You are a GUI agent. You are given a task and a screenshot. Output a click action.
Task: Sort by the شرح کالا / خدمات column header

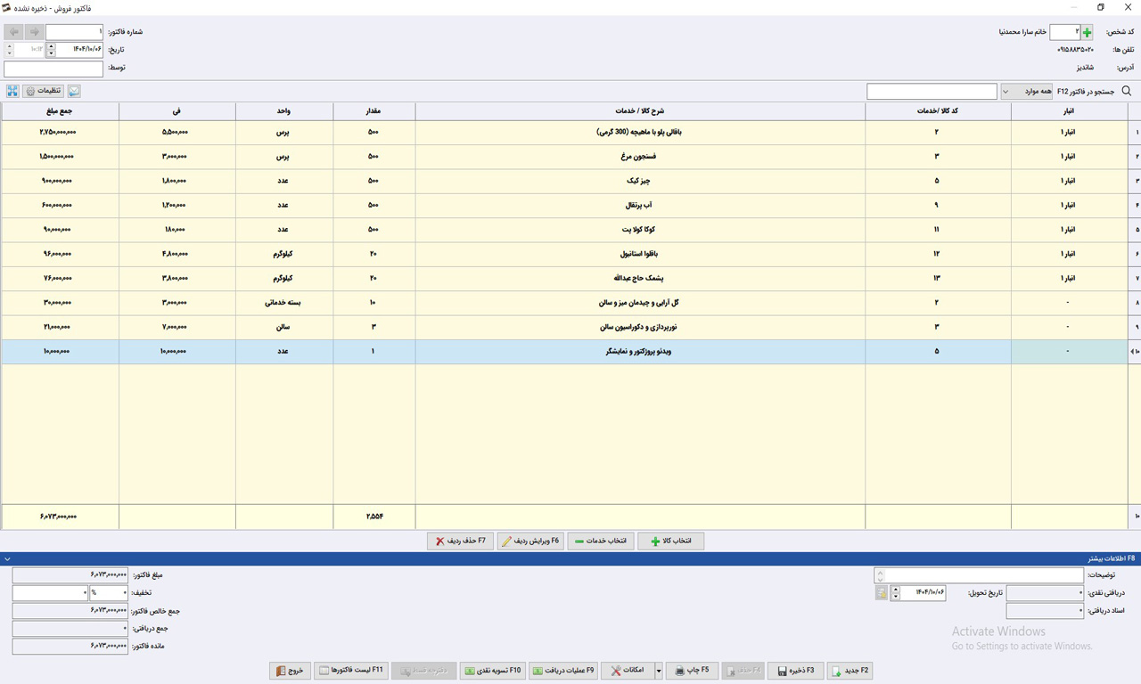point(640,111)
